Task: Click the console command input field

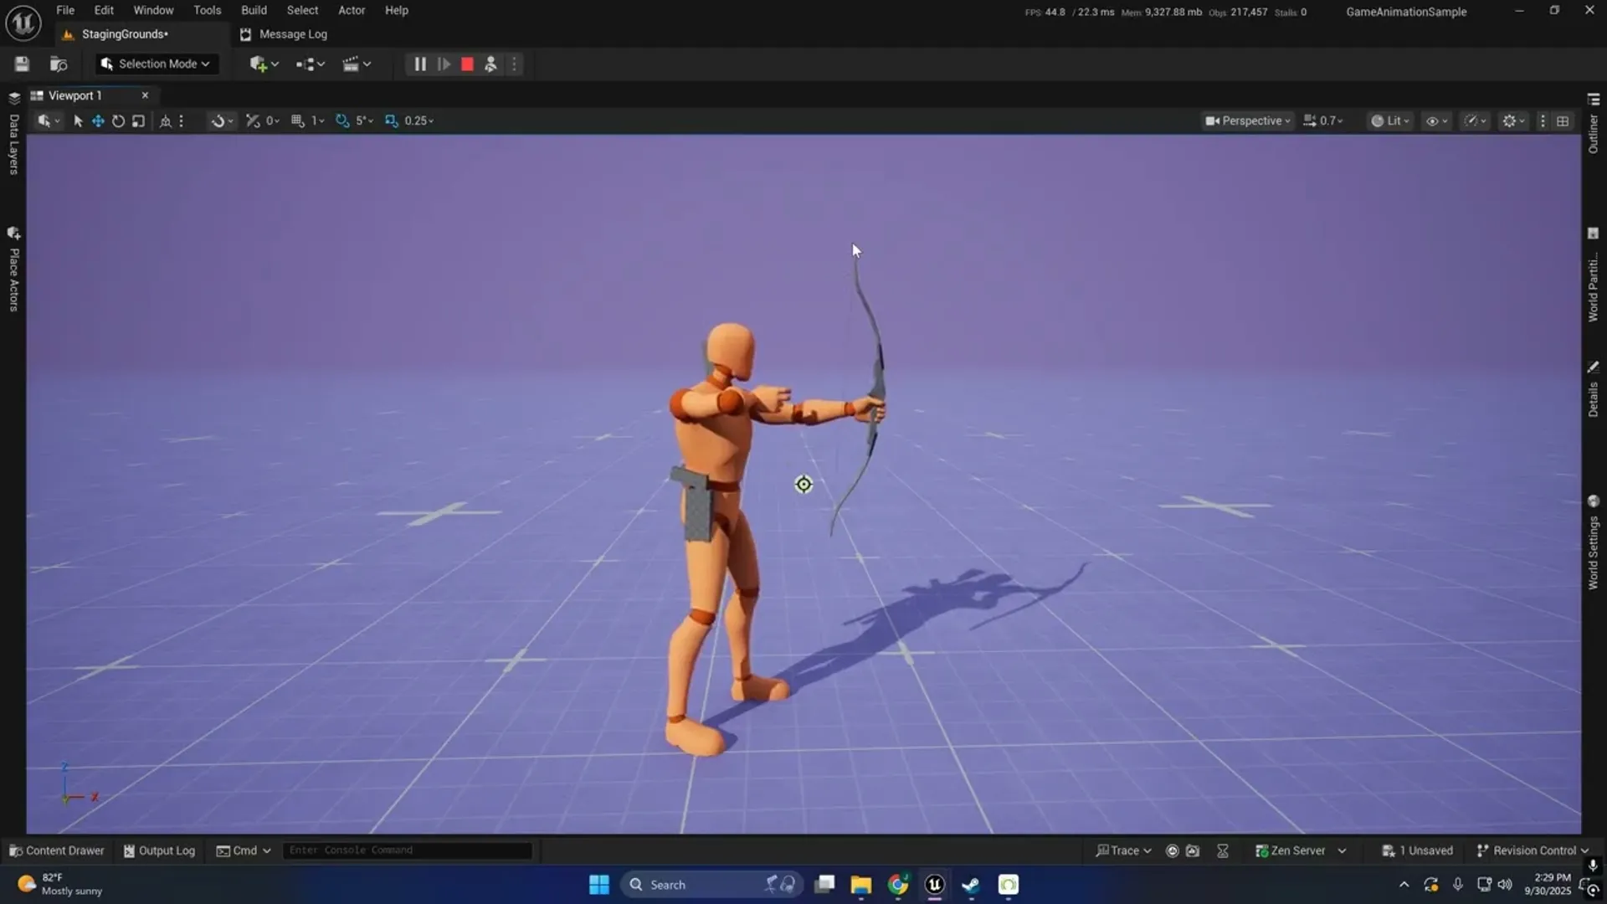Action: (408, 850)
